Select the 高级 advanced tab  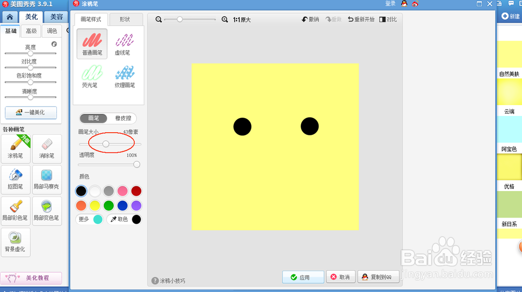coord(31,31)
